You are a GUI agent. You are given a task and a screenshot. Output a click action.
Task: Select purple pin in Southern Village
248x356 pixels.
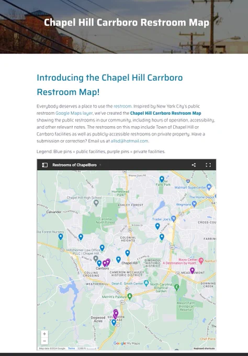click(x=116, y=314)
